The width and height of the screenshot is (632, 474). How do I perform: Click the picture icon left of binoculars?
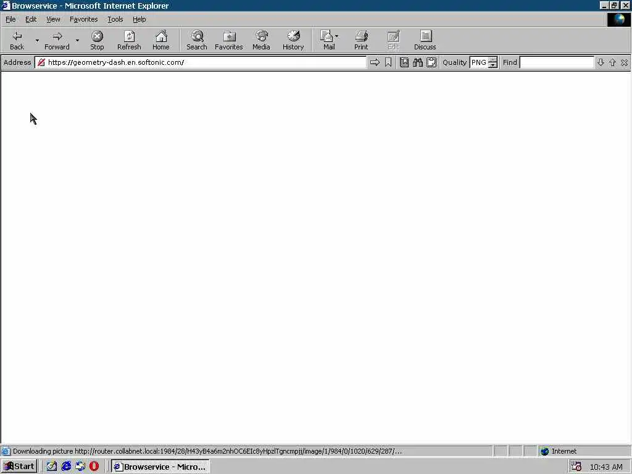404,62
